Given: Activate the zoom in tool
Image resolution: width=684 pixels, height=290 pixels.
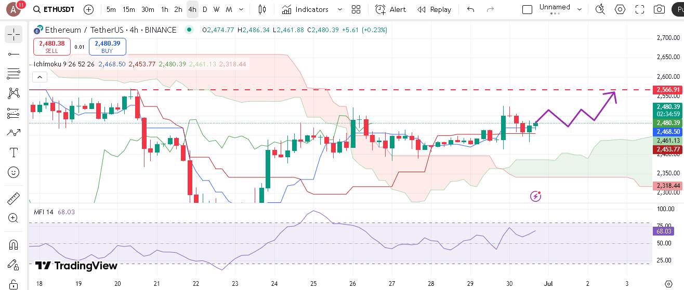Looking at the screenshot, I should [x=14, y=218].
